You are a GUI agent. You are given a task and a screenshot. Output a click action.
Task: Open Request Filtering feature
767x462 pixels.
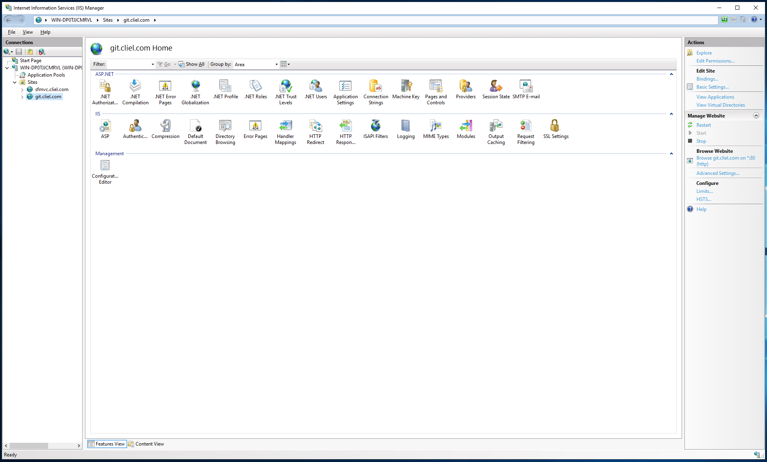pyautogui.click(x=526, y=132)
